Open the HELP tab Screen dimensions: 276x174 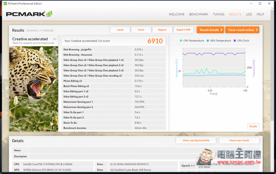coord(260,14)
